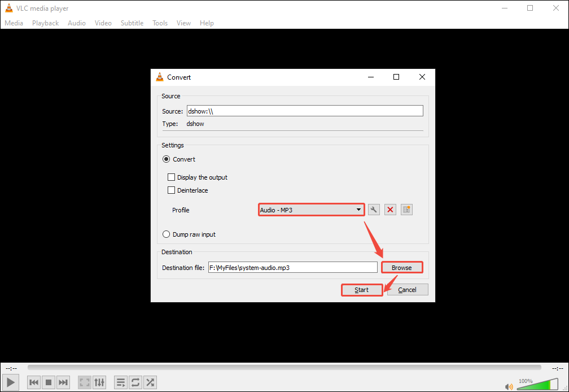Click Browse to choose destination file
Image resolution: width=569 pixels, height=392 pixels.
point(402,267)
